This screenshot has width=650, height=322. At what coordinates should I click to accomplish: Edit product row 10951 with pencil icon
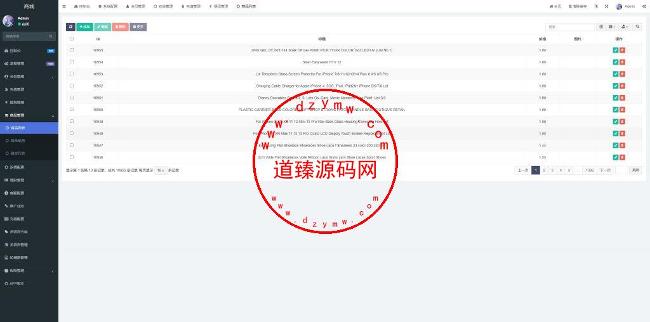(x=616, y=98)
